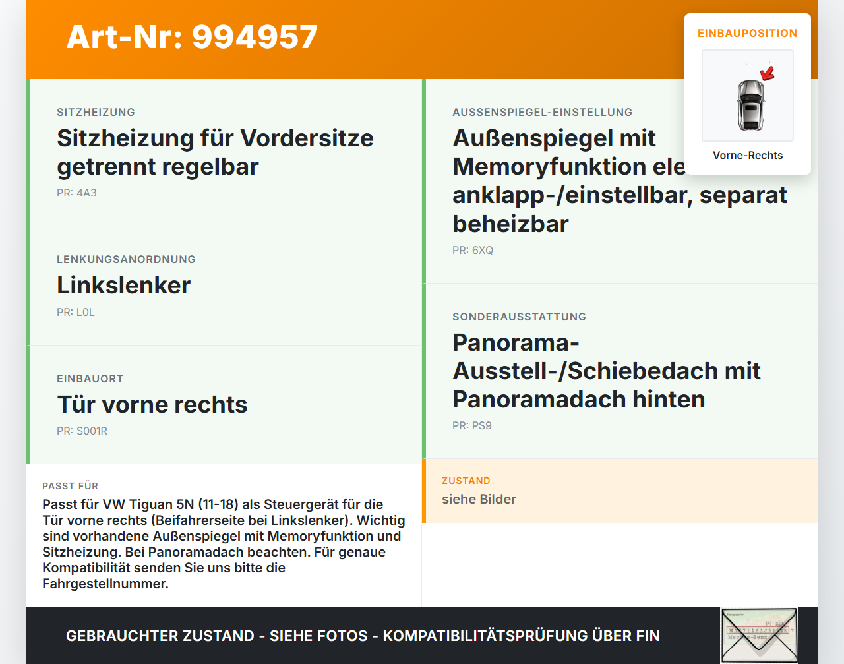
Task: Expand the PR: 6XQ code details
Action: tap(472, 250)
